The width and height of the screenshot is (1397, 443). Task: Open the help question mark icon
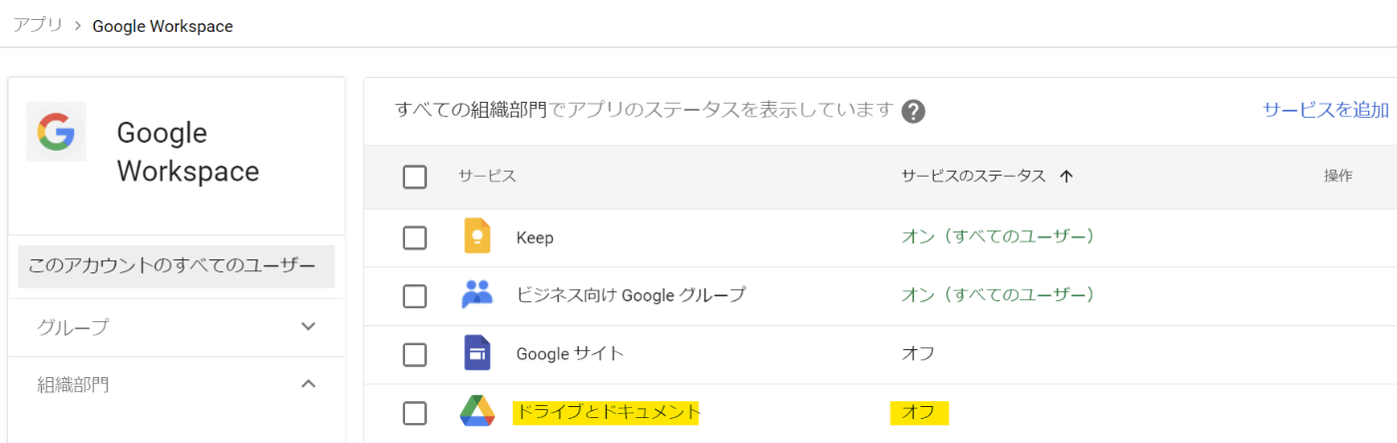click(x=913, y=111)
